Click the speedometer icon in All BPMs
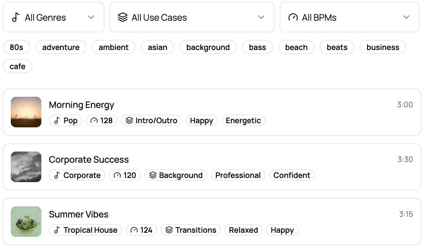The width and height of the screenshot is (424, 248). tap(293, 17)
